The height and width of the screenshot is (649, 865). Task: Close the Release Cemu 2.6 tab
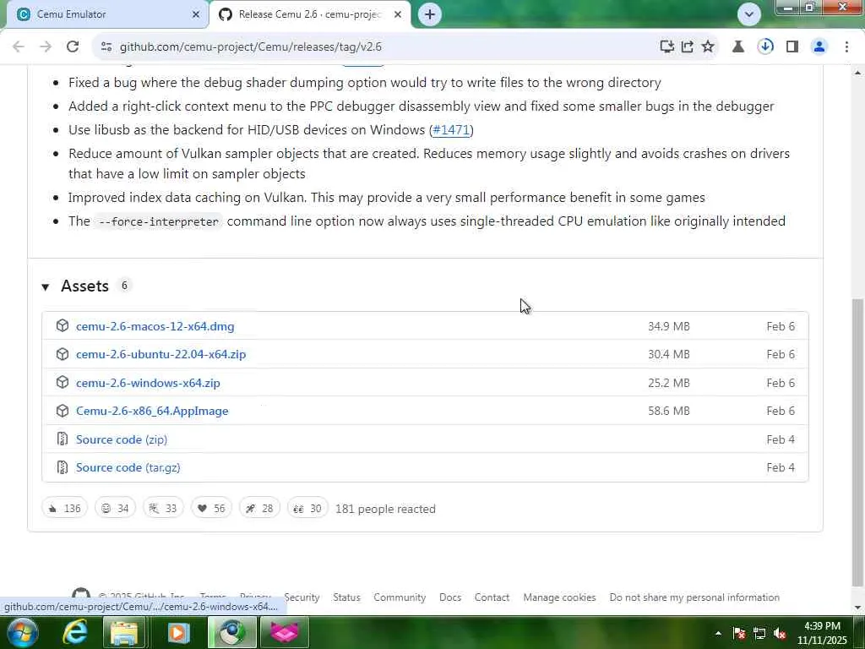[398, 14]
